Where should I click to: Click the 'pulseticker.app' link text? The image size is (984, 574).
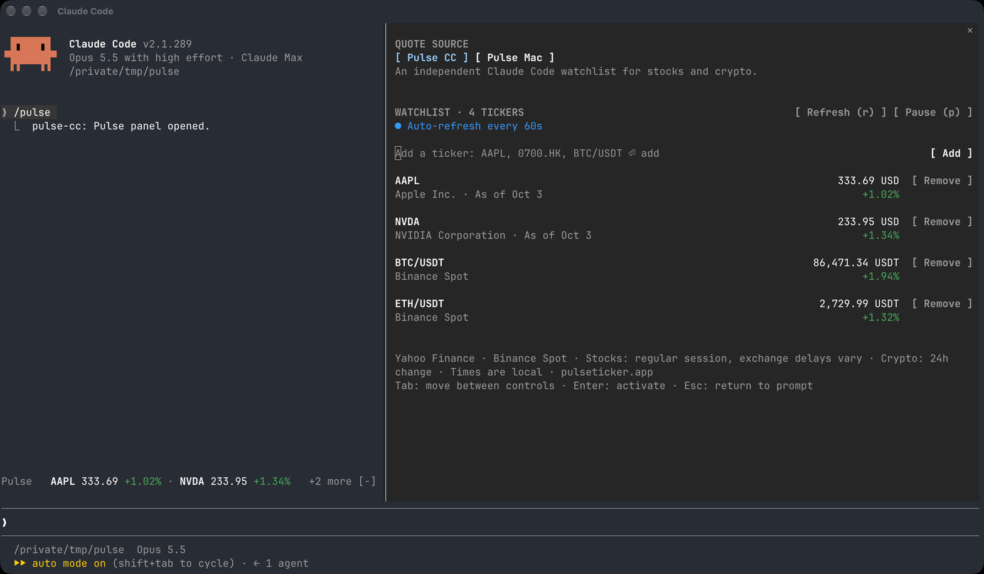click(607, 372)
